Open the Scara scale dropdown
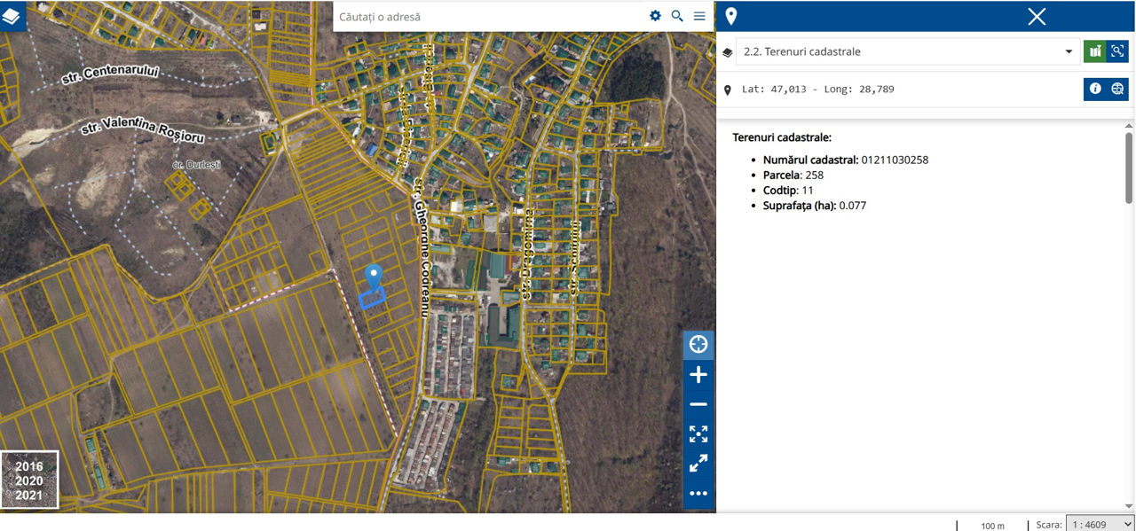Viewport: 1136px width, 531px height. pyautogui.click(x=1100, y=524)
